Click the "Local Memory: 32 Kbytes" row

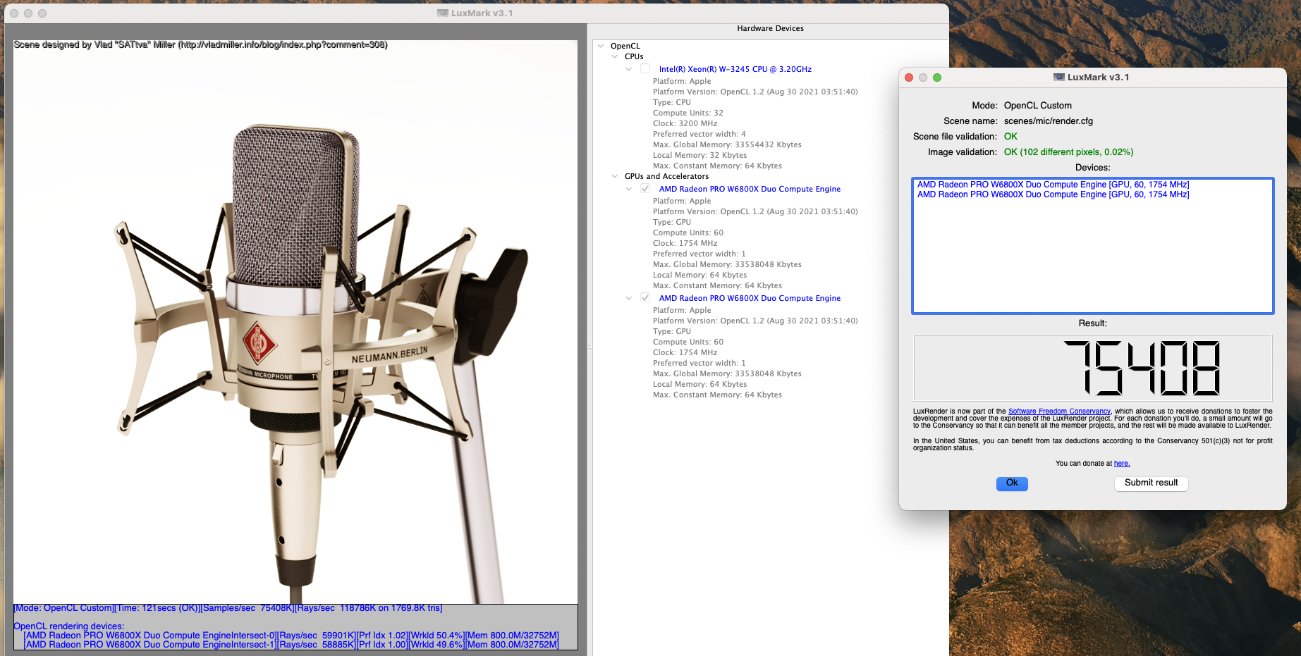700,155
